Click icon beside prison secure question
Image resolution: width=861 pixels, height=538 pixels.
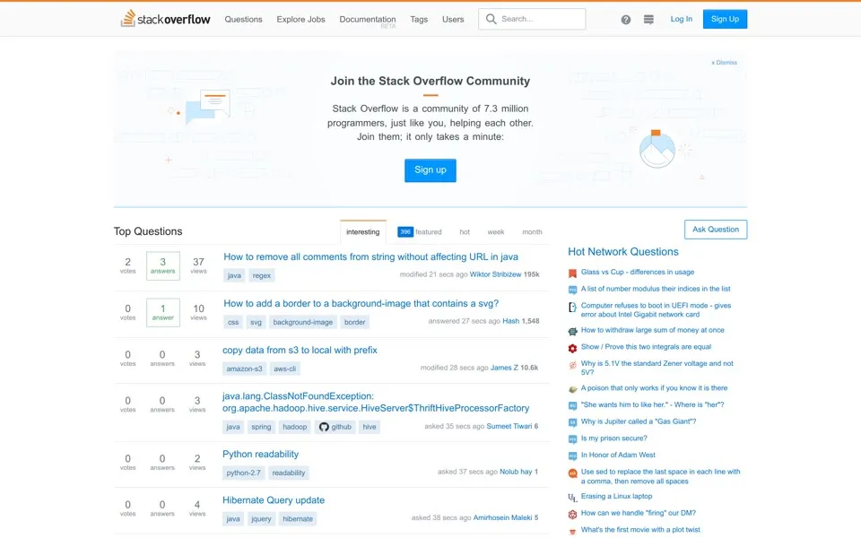point(572,439)
